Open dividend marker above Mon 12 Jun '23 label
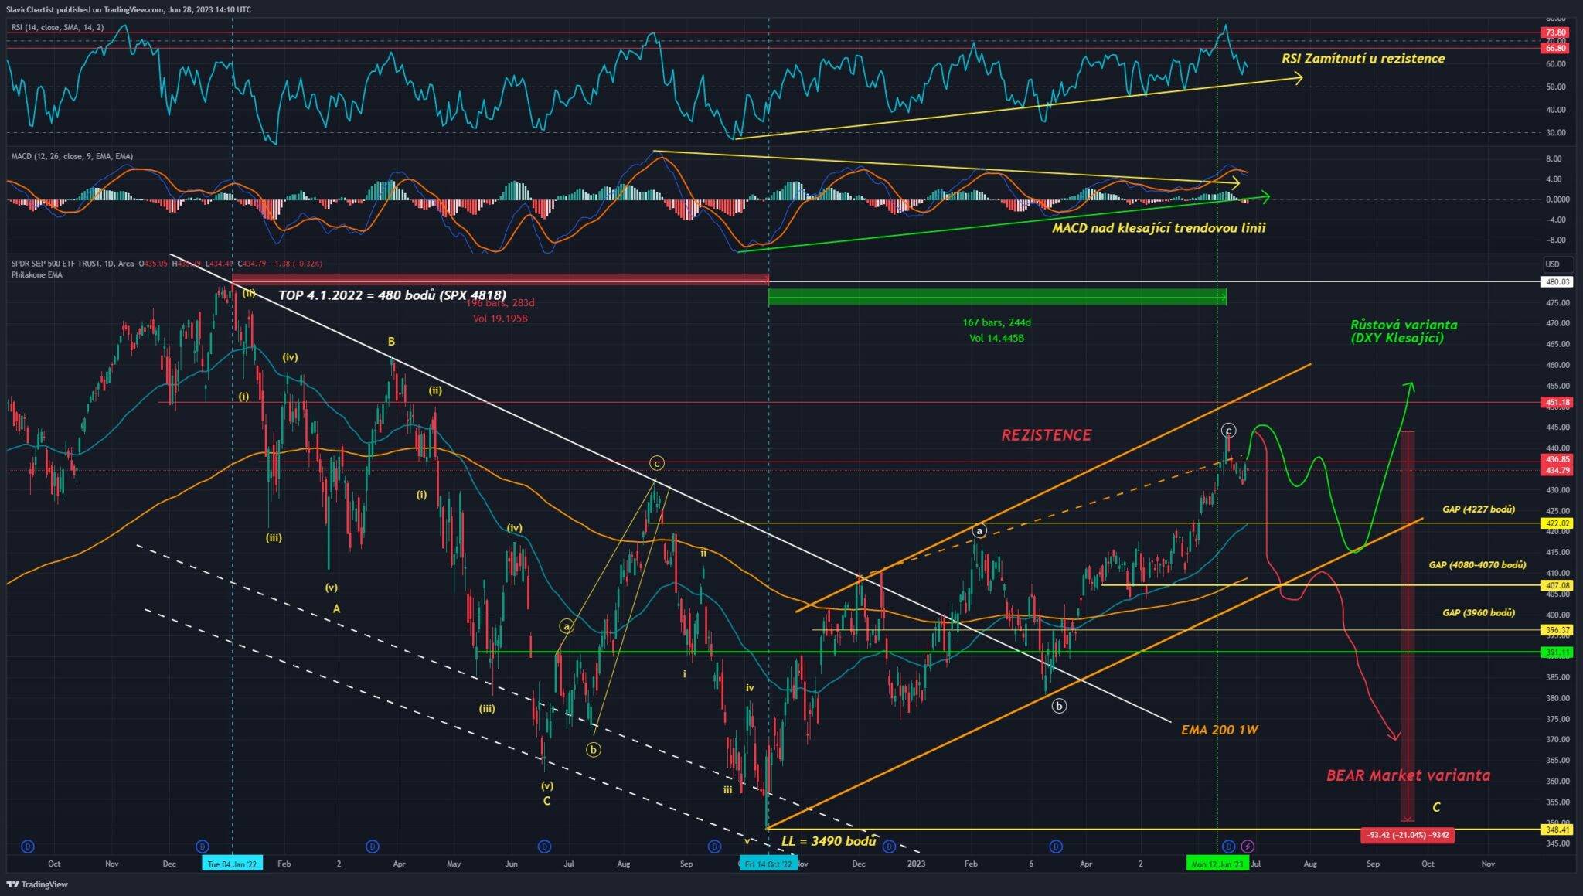Viewport: 1583px width, 896px height. (x=1228, y=847)
